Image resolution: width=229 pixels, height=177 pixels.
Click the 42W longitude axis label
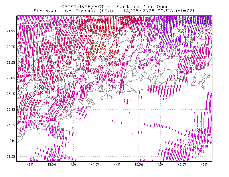click(x=204, y=164)
